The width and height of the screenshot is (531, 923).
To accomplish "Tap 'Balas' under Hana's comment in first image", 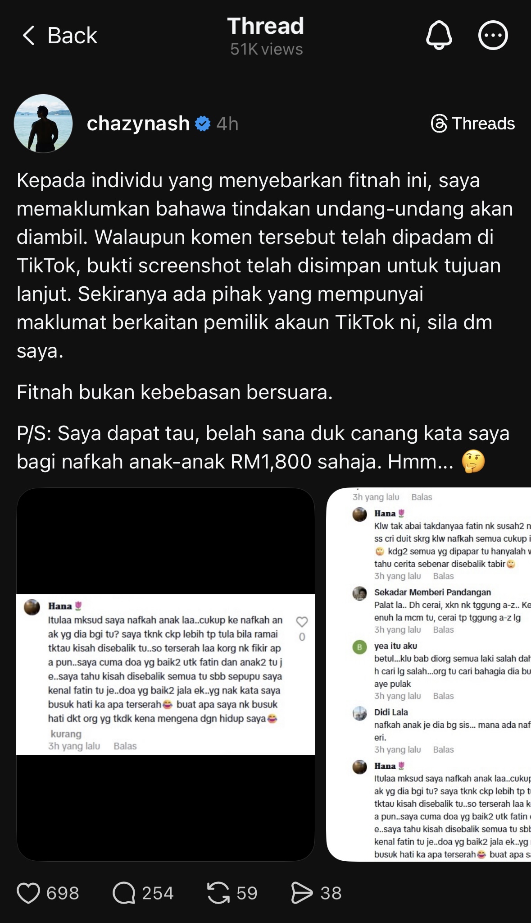I will tap(125, 746).
